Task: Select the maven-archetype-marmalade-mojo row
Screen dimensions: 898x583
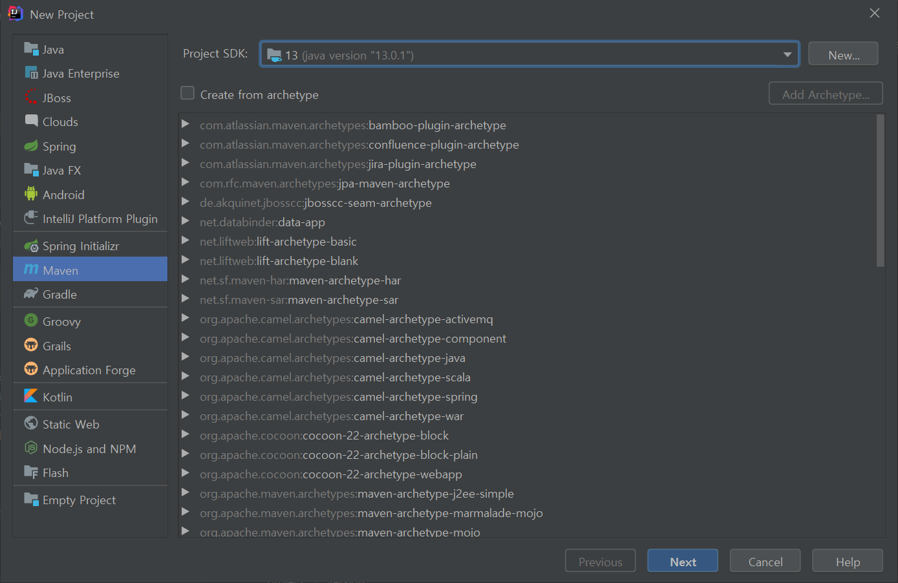Action: pyautogui.click(x=526, y=513)
